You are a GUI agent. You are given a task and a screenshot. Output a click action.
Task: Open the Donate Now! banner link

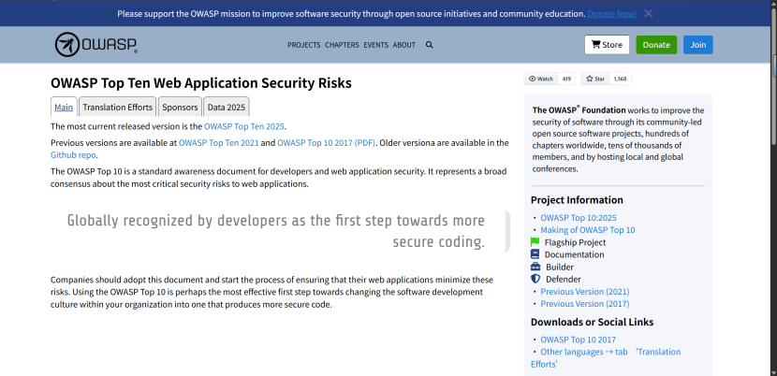(612, 14)
